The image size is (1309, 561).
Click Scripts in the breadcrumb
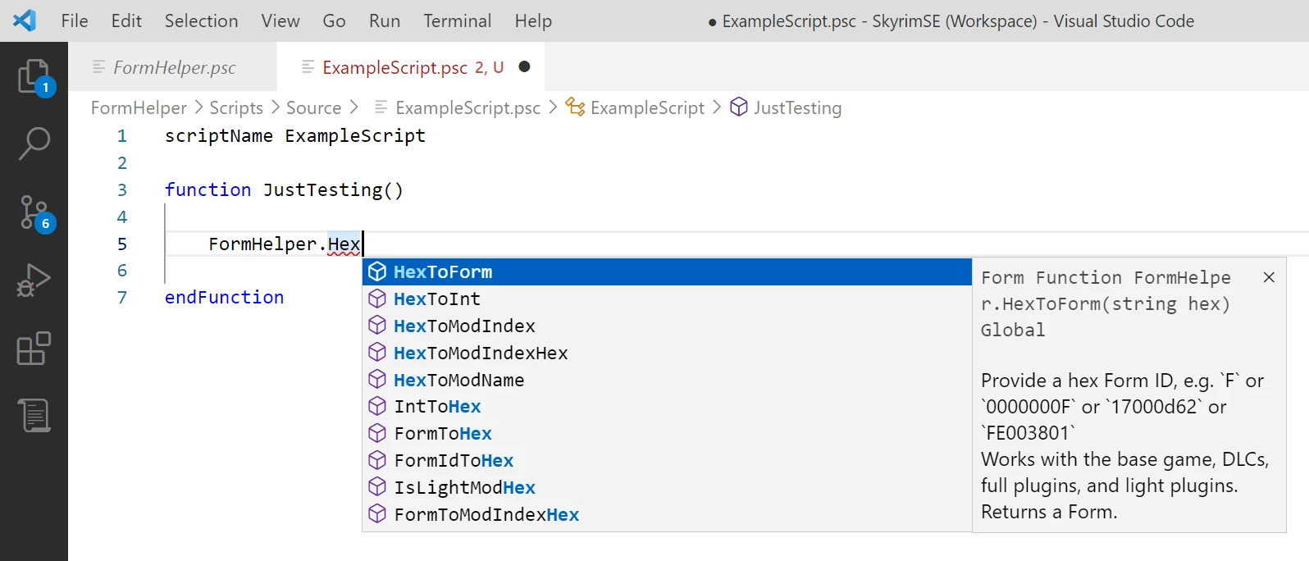(236, 107)
